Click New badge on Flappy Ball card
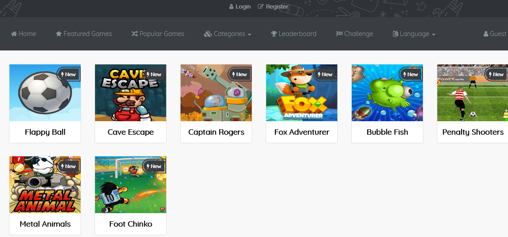Viewport: 508px width, 237px height. 68,74
